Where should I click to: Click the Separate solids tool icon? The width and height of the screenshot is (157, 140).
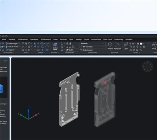(7, 50)
